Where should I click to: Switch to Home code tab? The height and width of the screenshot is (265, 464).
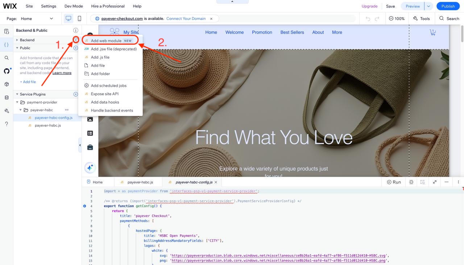(98, 182)
